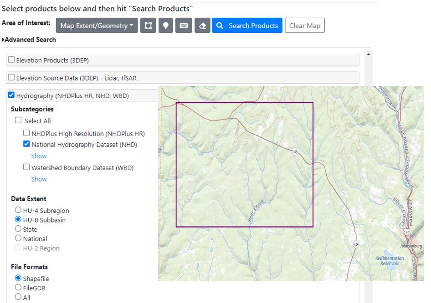
Task: Click the Clear Map button
Action: [x=304, y=25]
